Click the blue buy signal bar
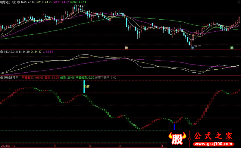The width and height of the screenshot is (241, 148). tap(174, 127)
